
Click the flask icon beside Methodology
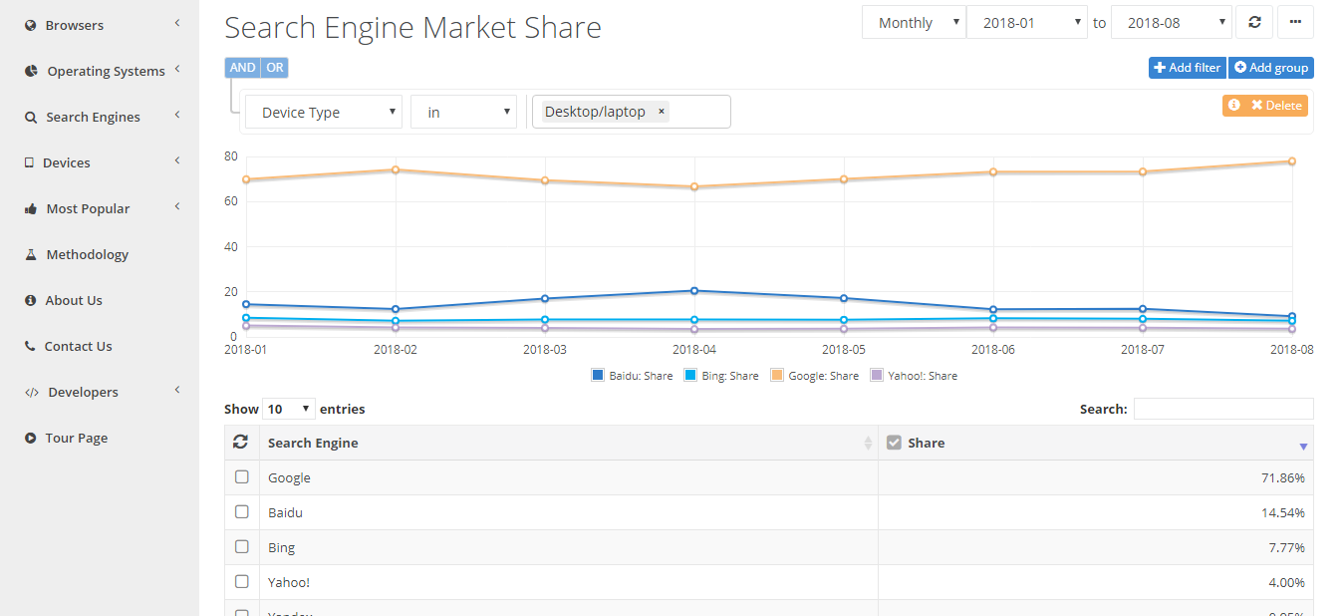point(31,254)
